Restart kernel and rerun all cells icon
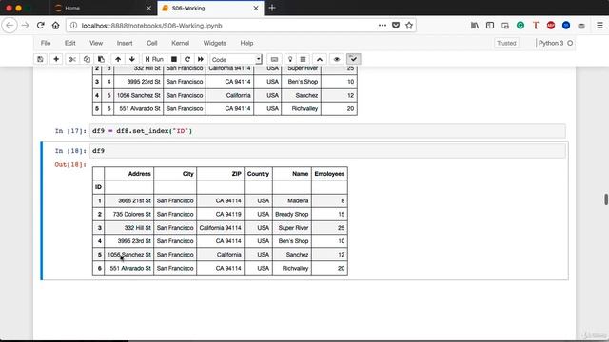 [x=201, y=59]
